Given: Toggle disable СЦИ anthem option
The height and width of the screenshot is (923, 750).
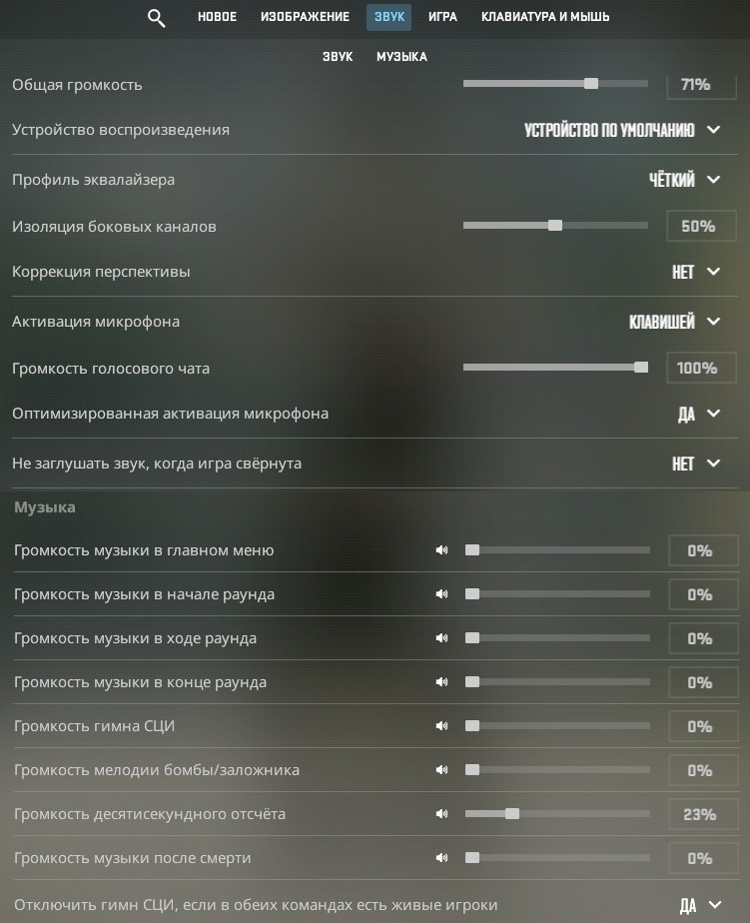Looking at the screenshot, I should click(x=700, y=906).
